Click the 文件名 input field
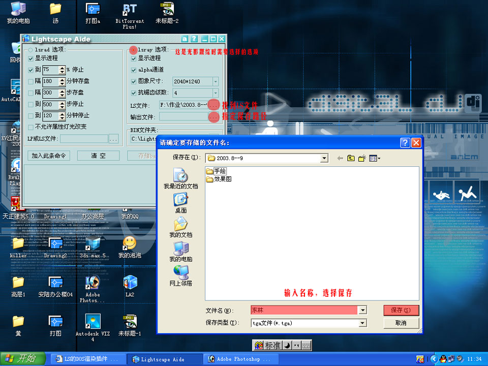The height and width of the screenshot is (366, 488). 304,310
